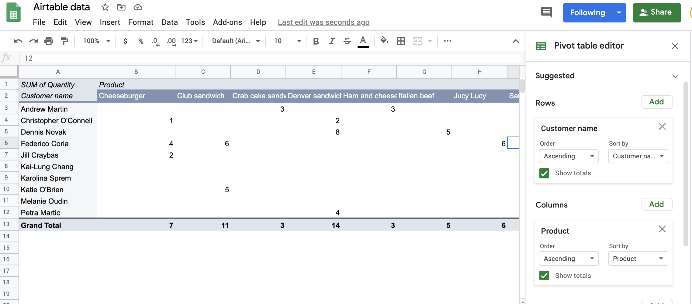This screenshot has width=692, height=304.
Task: Uncheck Show totals for Product columns
Action: pos(544,275)
